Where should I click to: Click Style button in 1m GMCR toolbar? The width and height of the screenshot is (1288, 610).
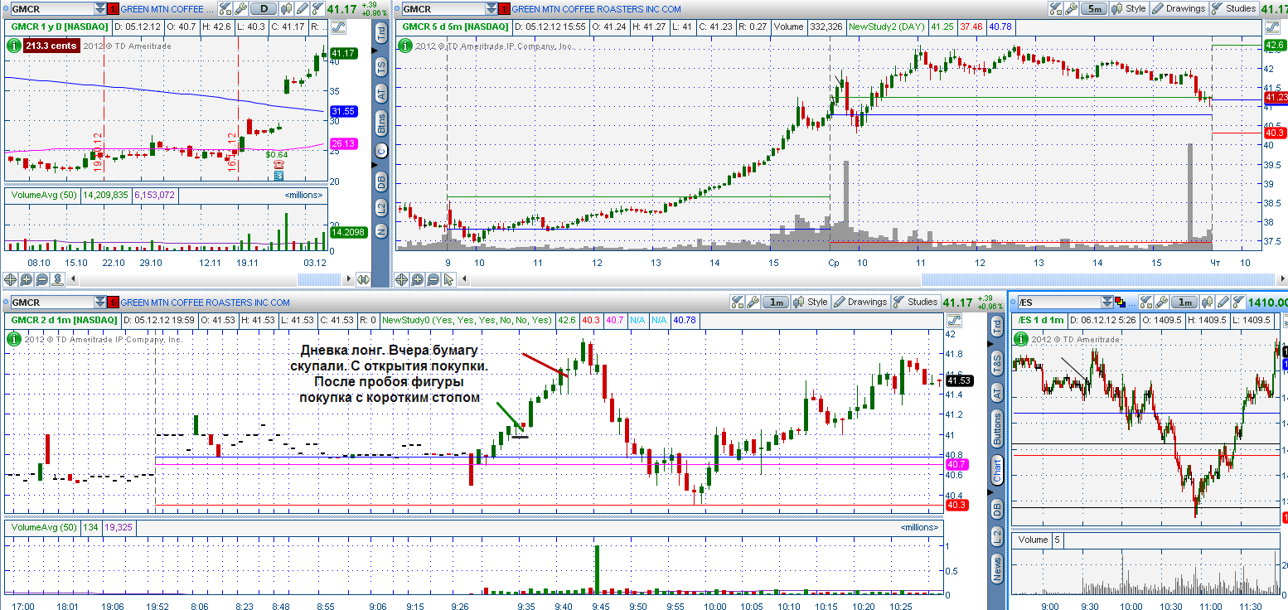811,302
